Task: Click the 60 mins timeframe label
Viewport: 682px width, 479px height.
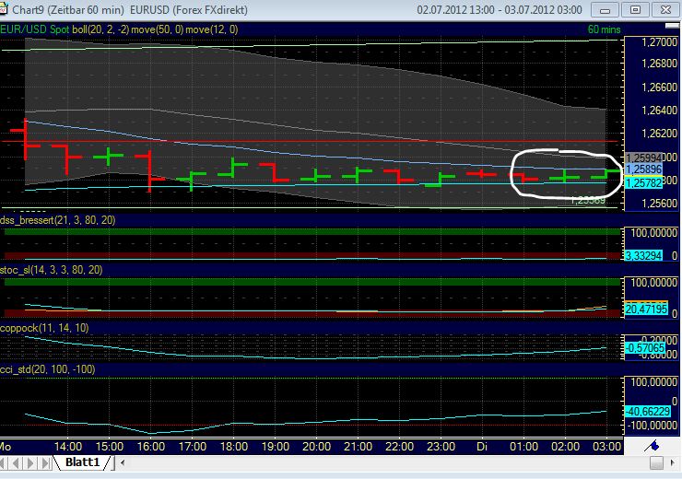Action: point(604,29)
